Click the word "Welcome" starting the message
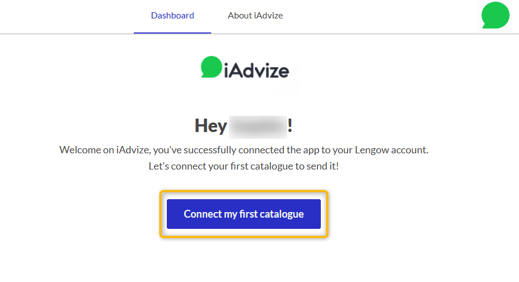519x282 pixels. point(79,151)
